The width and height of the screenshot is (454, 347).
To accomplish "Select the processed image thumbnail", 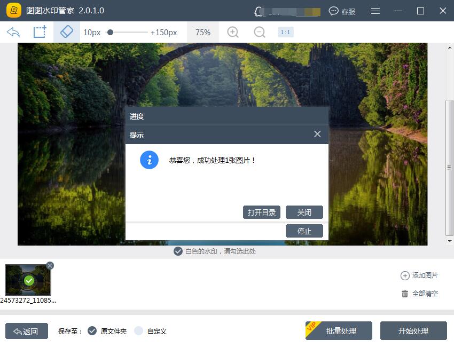I will pos(28,280).
